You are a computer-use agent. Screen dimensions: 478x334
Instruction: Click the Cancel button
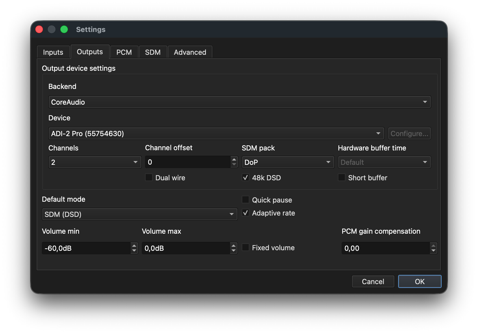tap(373, 281)
